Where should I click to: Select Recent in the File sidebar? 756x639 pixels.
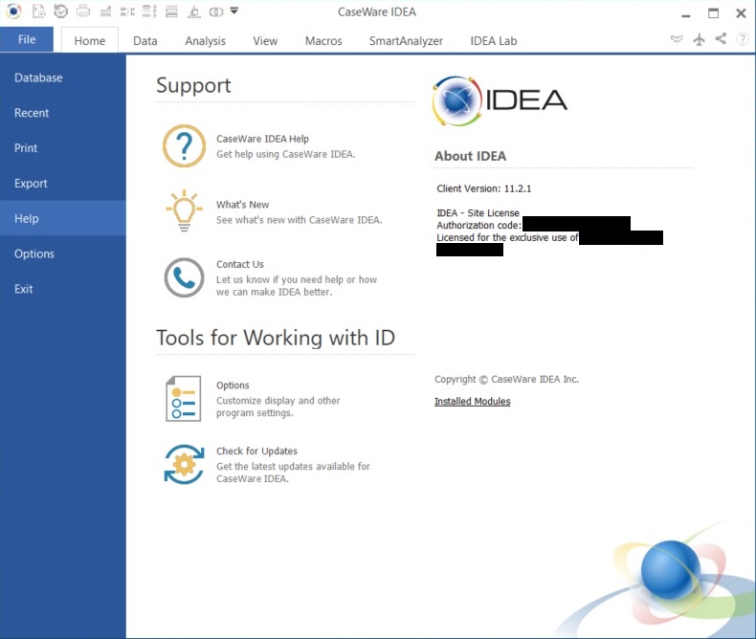[x=62, y=113]
